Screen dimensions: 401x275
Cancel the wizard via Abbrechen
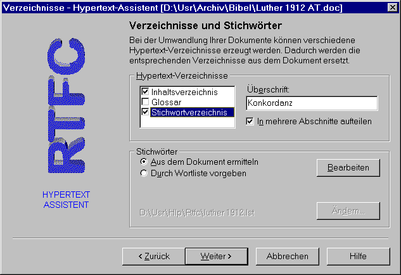pos(288,256)
